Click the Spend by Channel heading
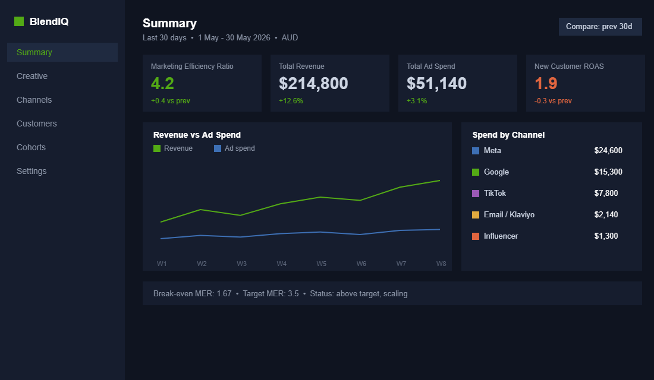This screenshot has width=654, height=380. point(508,135)
